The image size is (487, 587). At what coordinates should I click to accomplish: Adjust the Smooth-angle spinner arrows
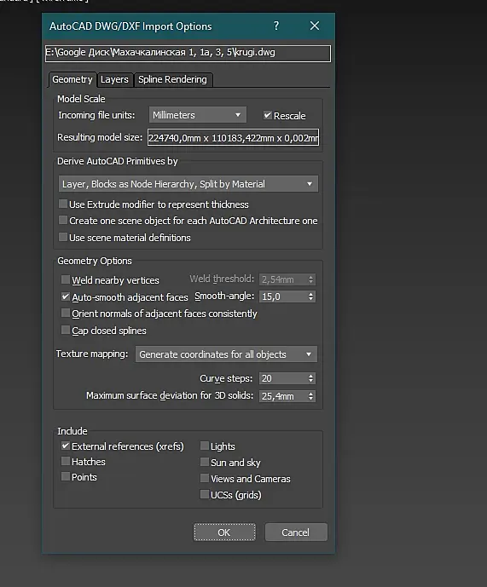click(310, 296)
